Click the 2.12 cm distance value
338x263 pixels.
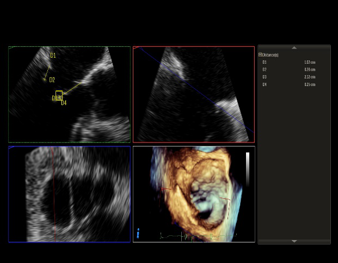tap(310, 77)
